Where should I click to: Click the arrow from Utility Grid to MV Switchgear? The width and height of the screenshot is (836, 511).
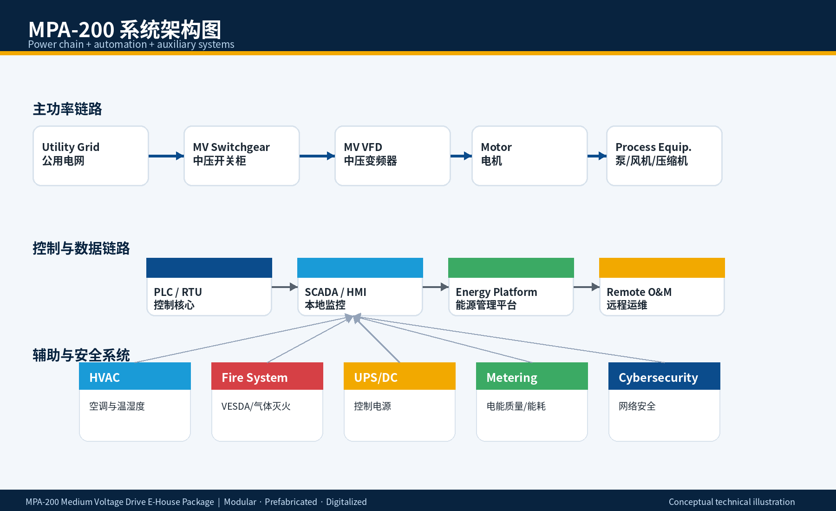[166, 156]
